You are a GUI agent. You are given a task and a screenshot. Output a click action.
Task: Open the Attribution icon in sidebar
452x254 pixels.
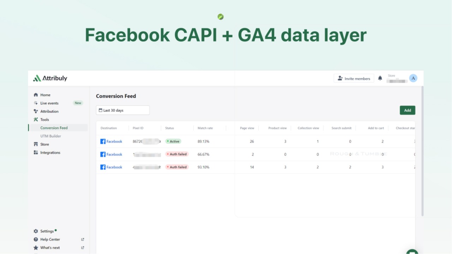36,111
